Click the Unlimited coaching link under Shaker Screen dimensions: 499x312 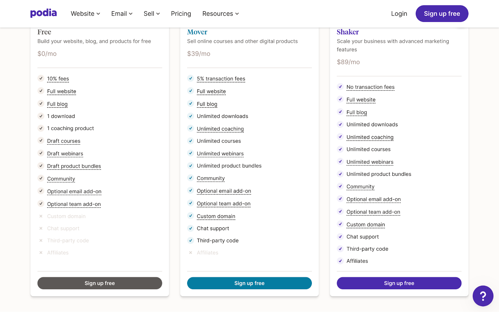(370, 137)
